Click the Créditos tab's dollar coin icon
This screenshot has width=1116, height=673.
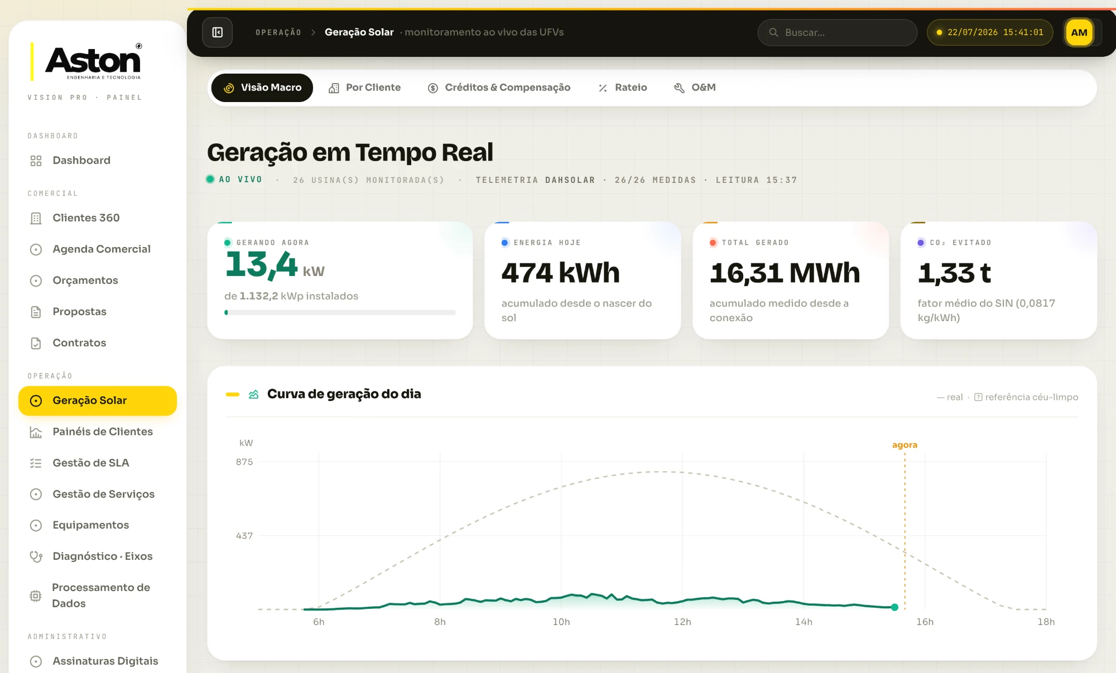pos(432,88)
